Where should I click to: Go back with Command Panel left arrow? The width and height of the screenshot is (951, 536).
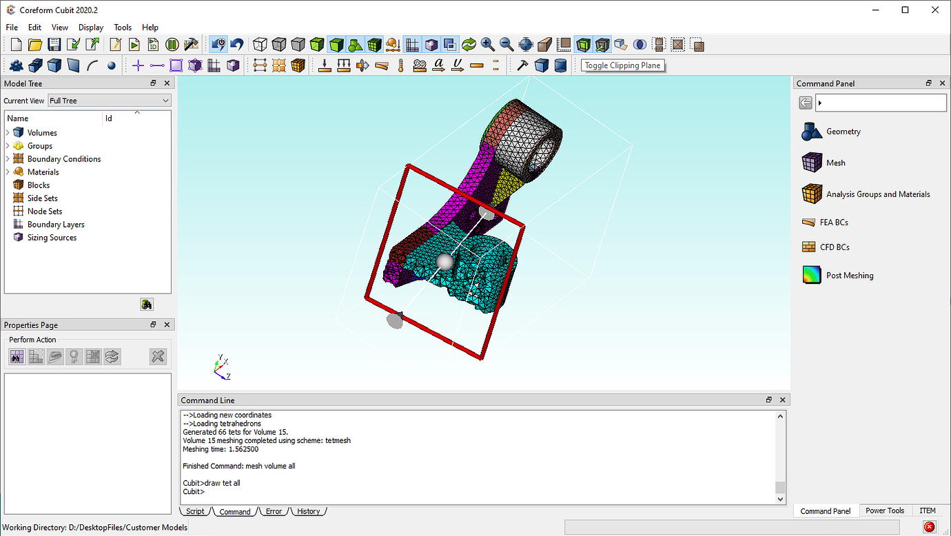[x=806, y=103]
